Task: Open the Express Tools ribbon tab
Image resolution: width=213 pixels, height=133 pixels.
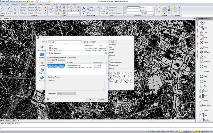Action: click(66, 5)
